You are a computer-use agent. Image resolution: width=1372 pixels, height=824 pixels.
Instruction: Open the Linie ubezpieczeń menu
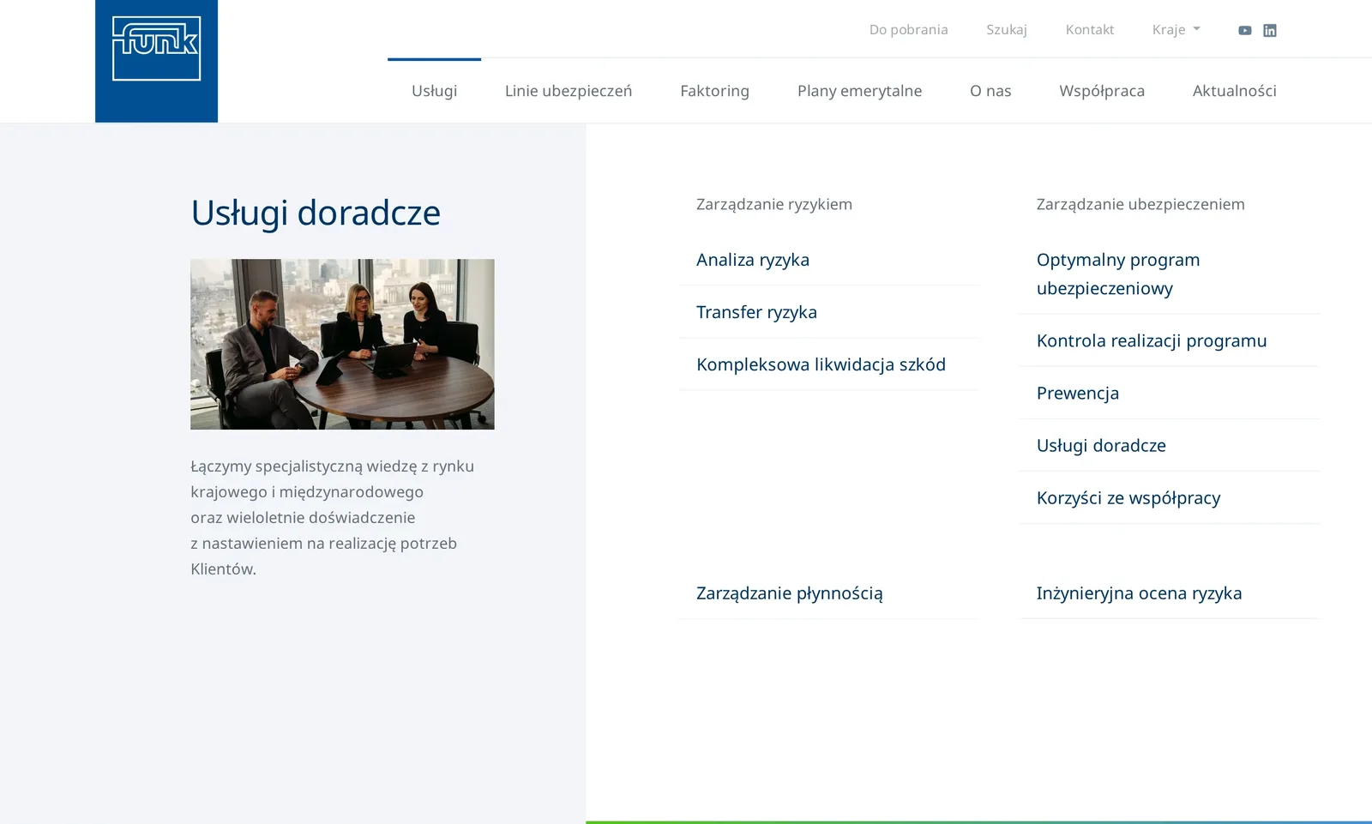point(569,91)
